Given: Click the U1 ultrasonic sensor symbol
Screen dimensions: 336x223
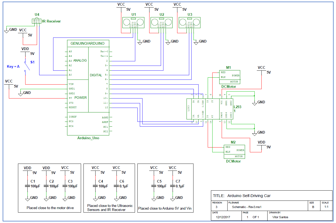Looking at the screenshot, I should pos(133,22).
